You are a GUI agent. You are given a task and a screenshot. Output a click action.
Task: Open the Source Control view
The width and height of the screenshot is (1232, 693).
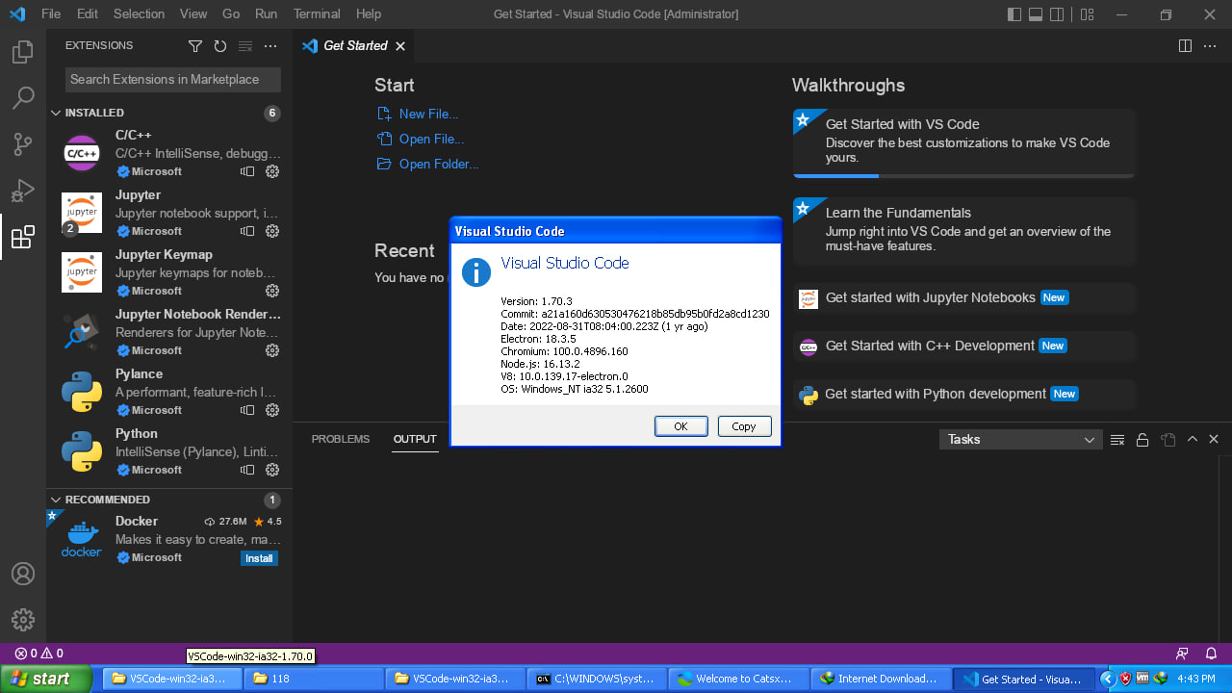(23, 144)
